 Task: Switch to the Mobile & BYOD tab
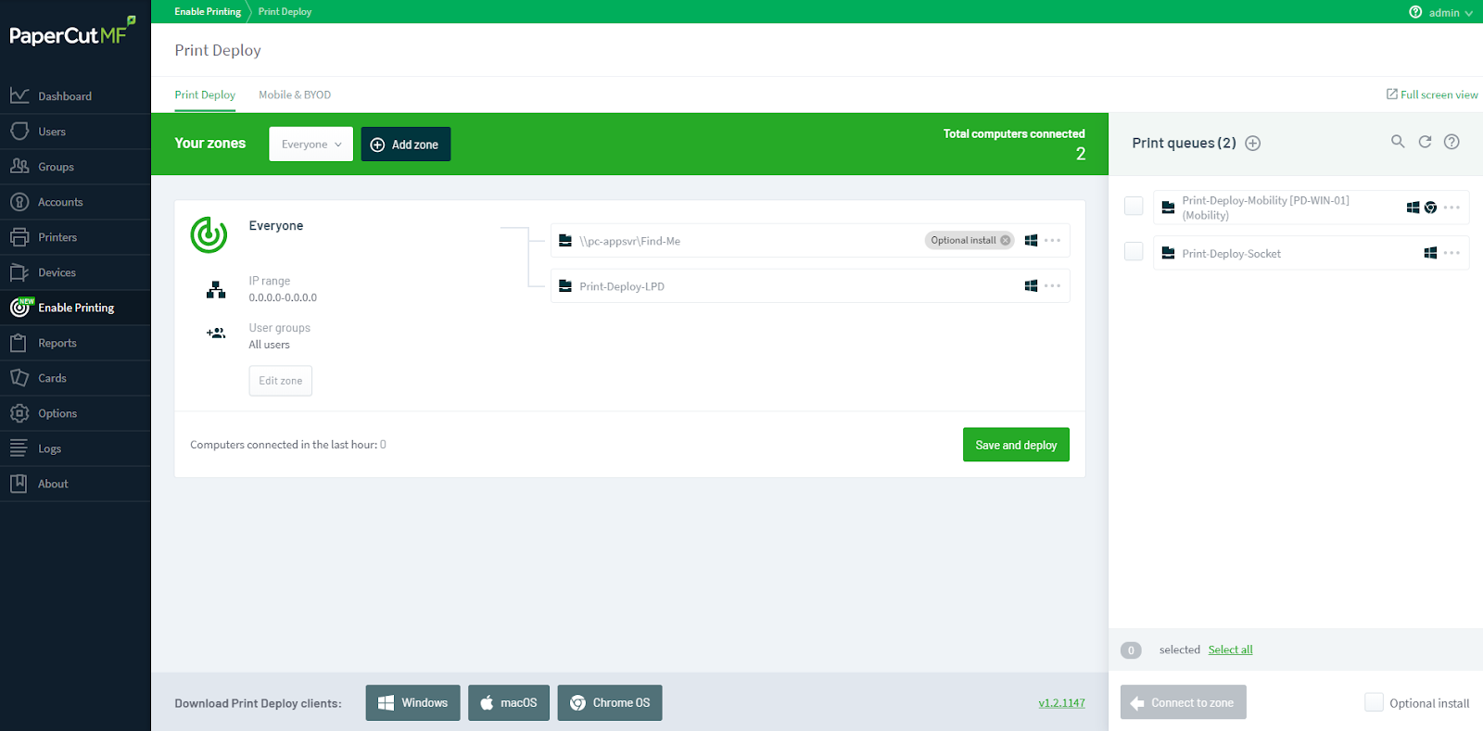pyautogui.click(x=295, y=95)
